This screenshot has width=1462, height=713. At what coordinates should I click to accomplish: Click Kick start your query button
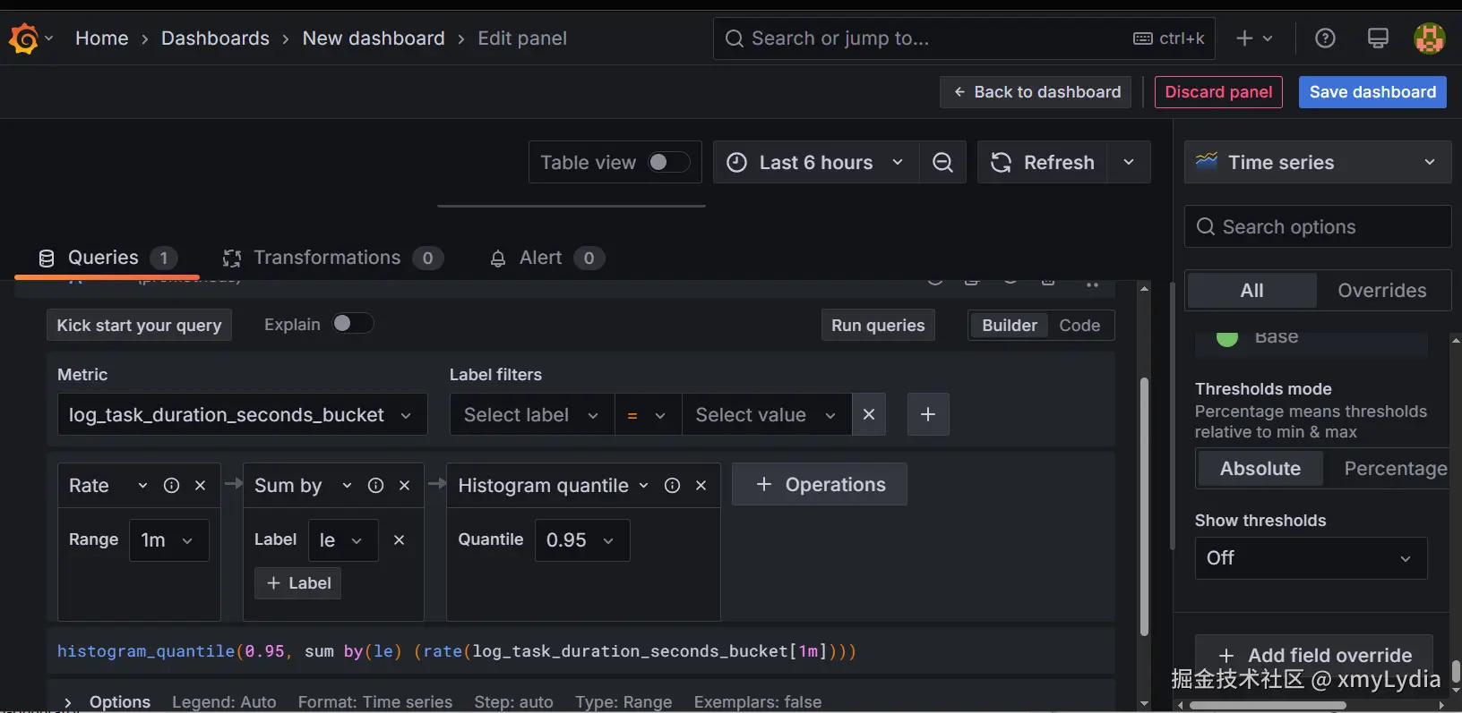140,325
